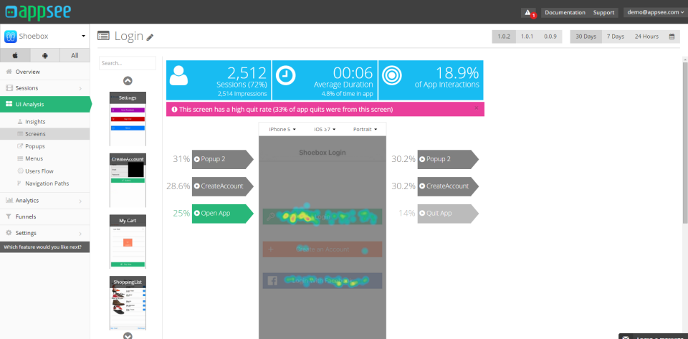Screen dimensions: 688x339
Task: Select the Settings screen thumbnail
Action: coord(128,119)
